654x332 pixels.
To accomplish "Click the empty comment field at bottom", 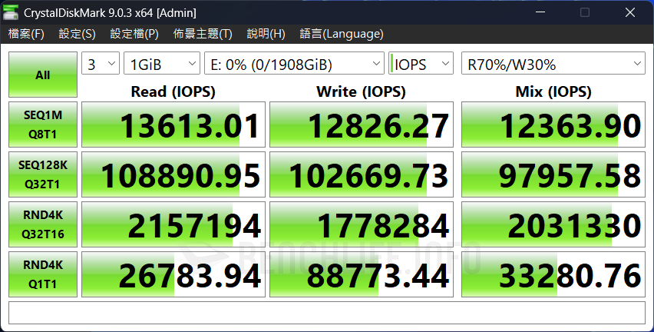I will [326, 314].
